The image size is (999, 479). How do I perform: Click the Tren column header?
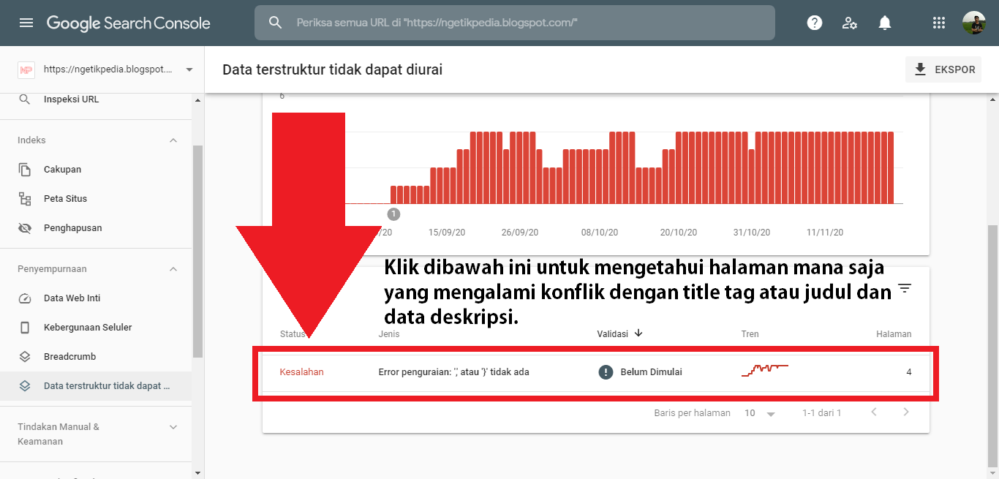coord(750,333)
